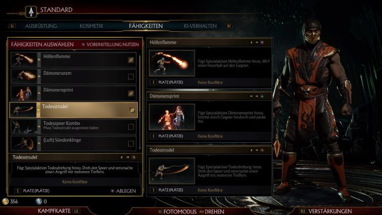Click the gold Koins currency icon
This screenshot has width=382, height=215.
5,201
